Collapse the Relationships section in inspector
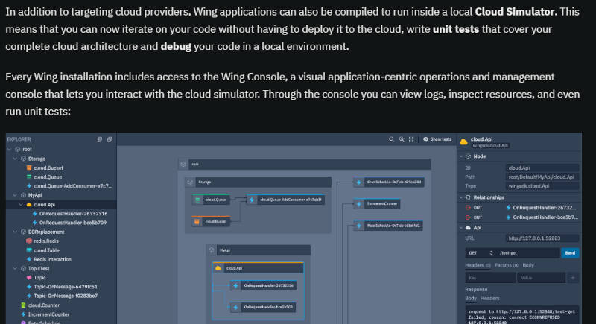The height and width of the screenshot is (324, 596). click(x=461, y=197)
